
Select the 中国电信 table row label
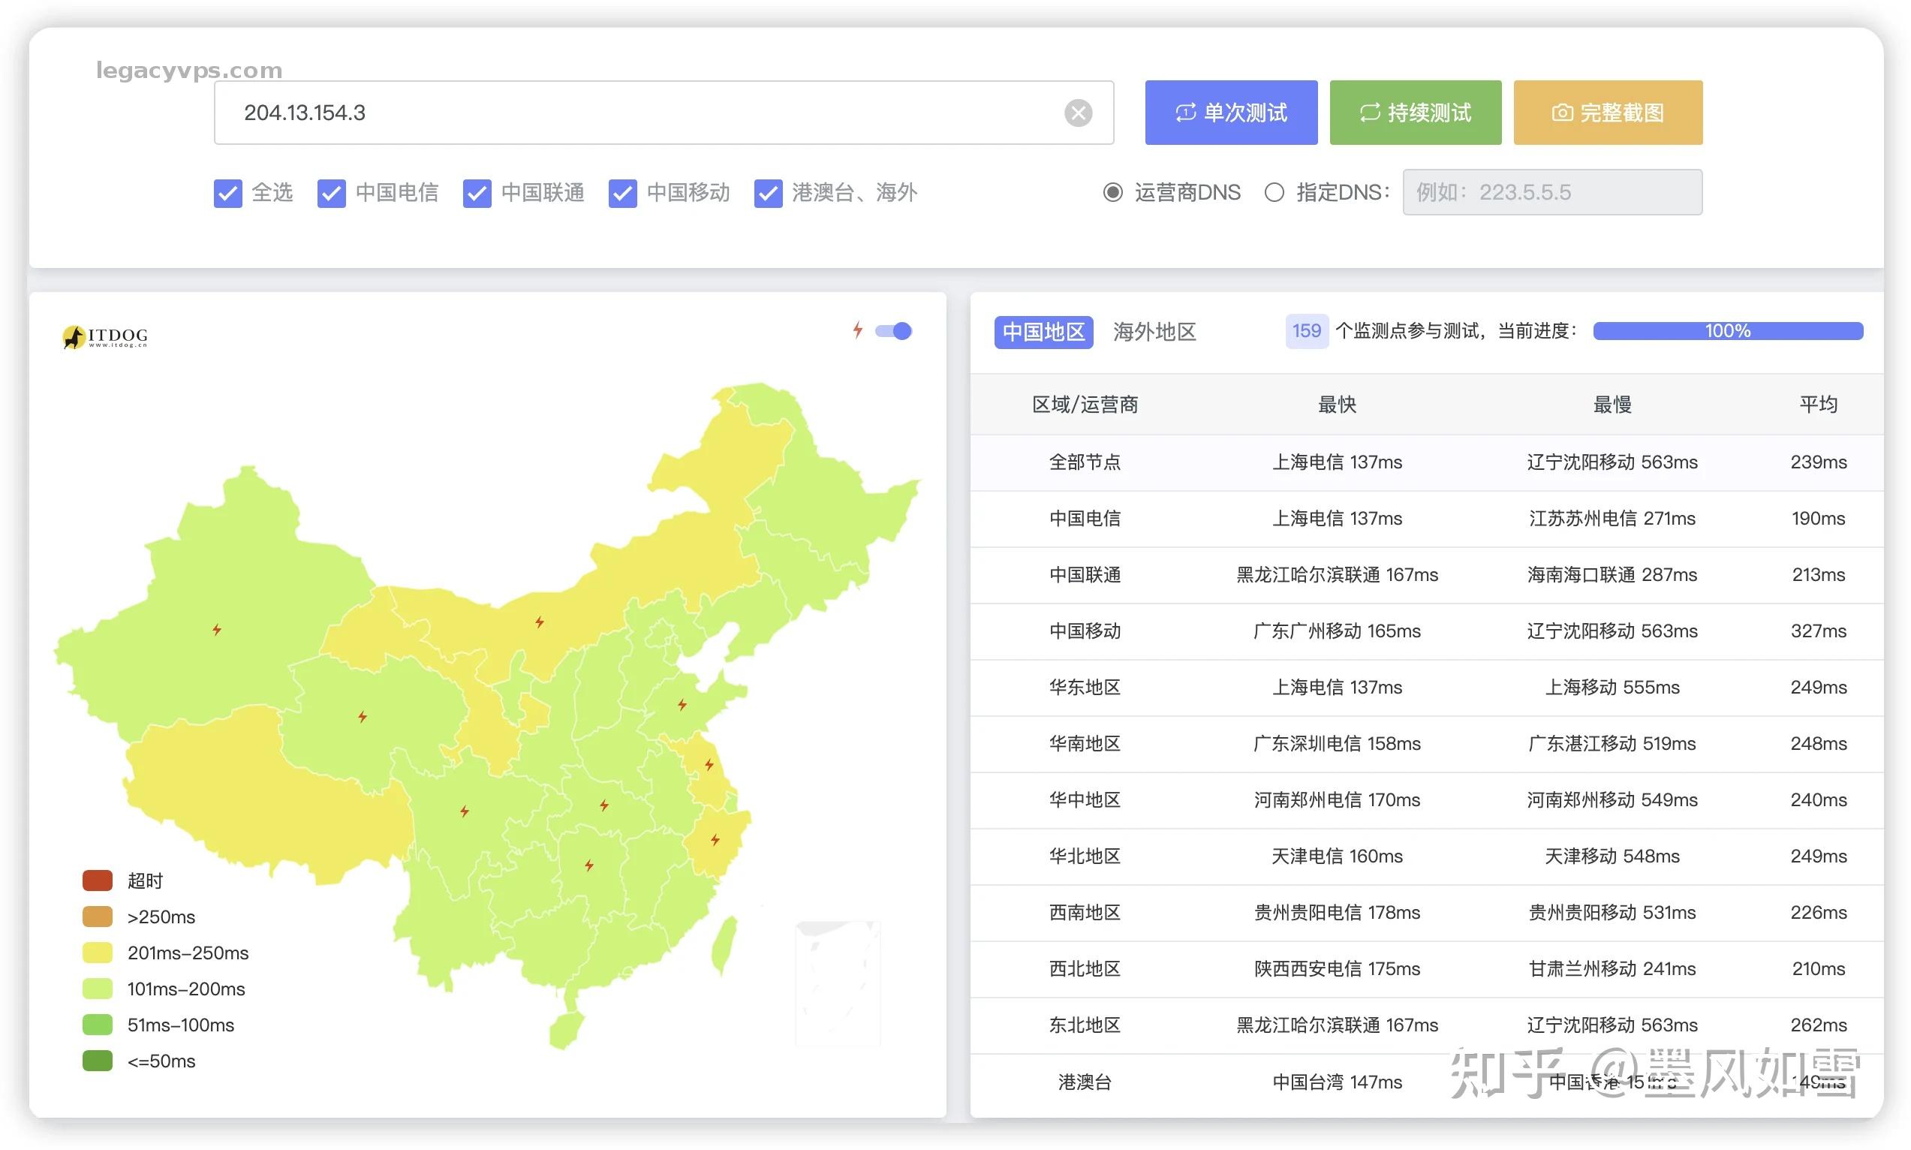pos(1085,519)
